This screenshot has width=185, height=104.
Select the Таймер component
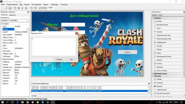(168, 79)
